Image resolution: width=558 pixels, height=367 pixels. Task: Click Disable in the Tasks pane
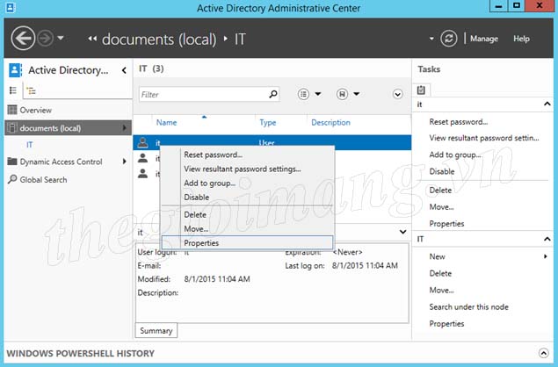click(x=442, y=171)
